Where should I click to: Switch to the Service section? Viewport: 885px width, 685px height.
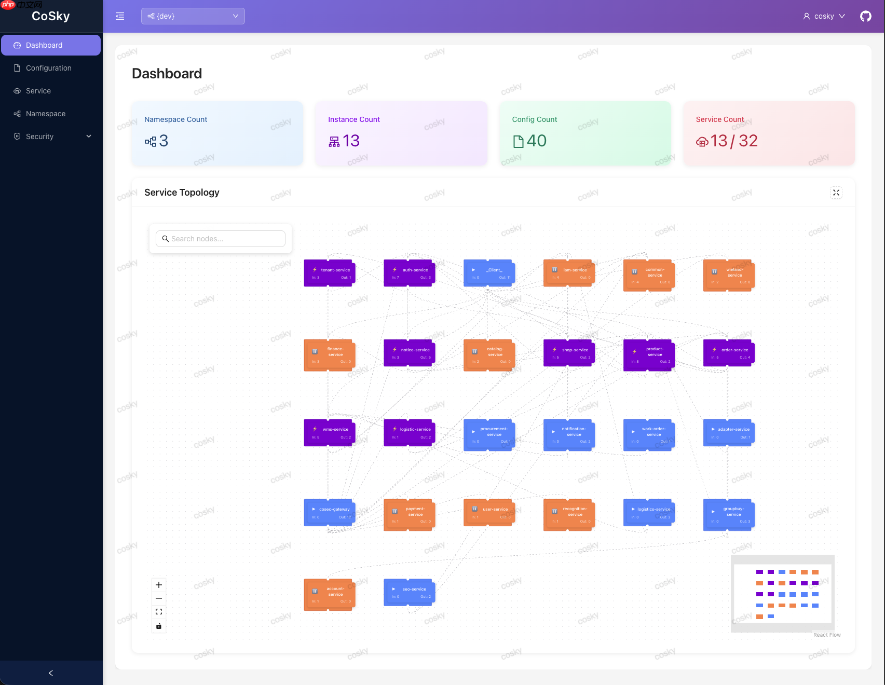(x=38, y=91)
